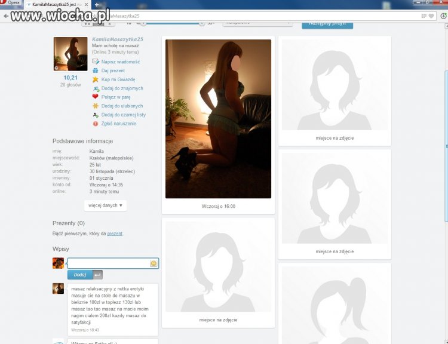Viewport: 448px width, 344px height.
Task: Open the Speed Dial grid icon in address bar
Action: (424, 16)
